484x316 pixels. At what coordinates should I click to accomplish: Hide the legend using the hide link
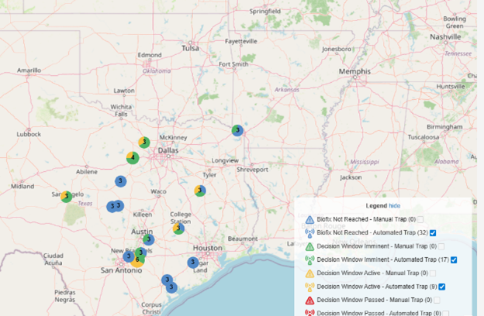(395, 205)
